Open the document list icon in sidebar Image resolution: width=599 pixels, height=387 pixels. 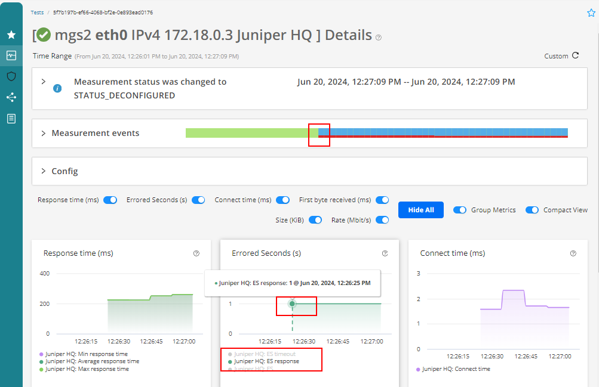click(x=11, y=119)
